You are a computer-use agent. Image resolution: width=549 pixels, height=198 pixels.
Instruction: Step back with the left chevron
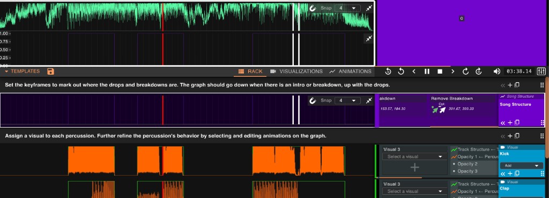414,72
